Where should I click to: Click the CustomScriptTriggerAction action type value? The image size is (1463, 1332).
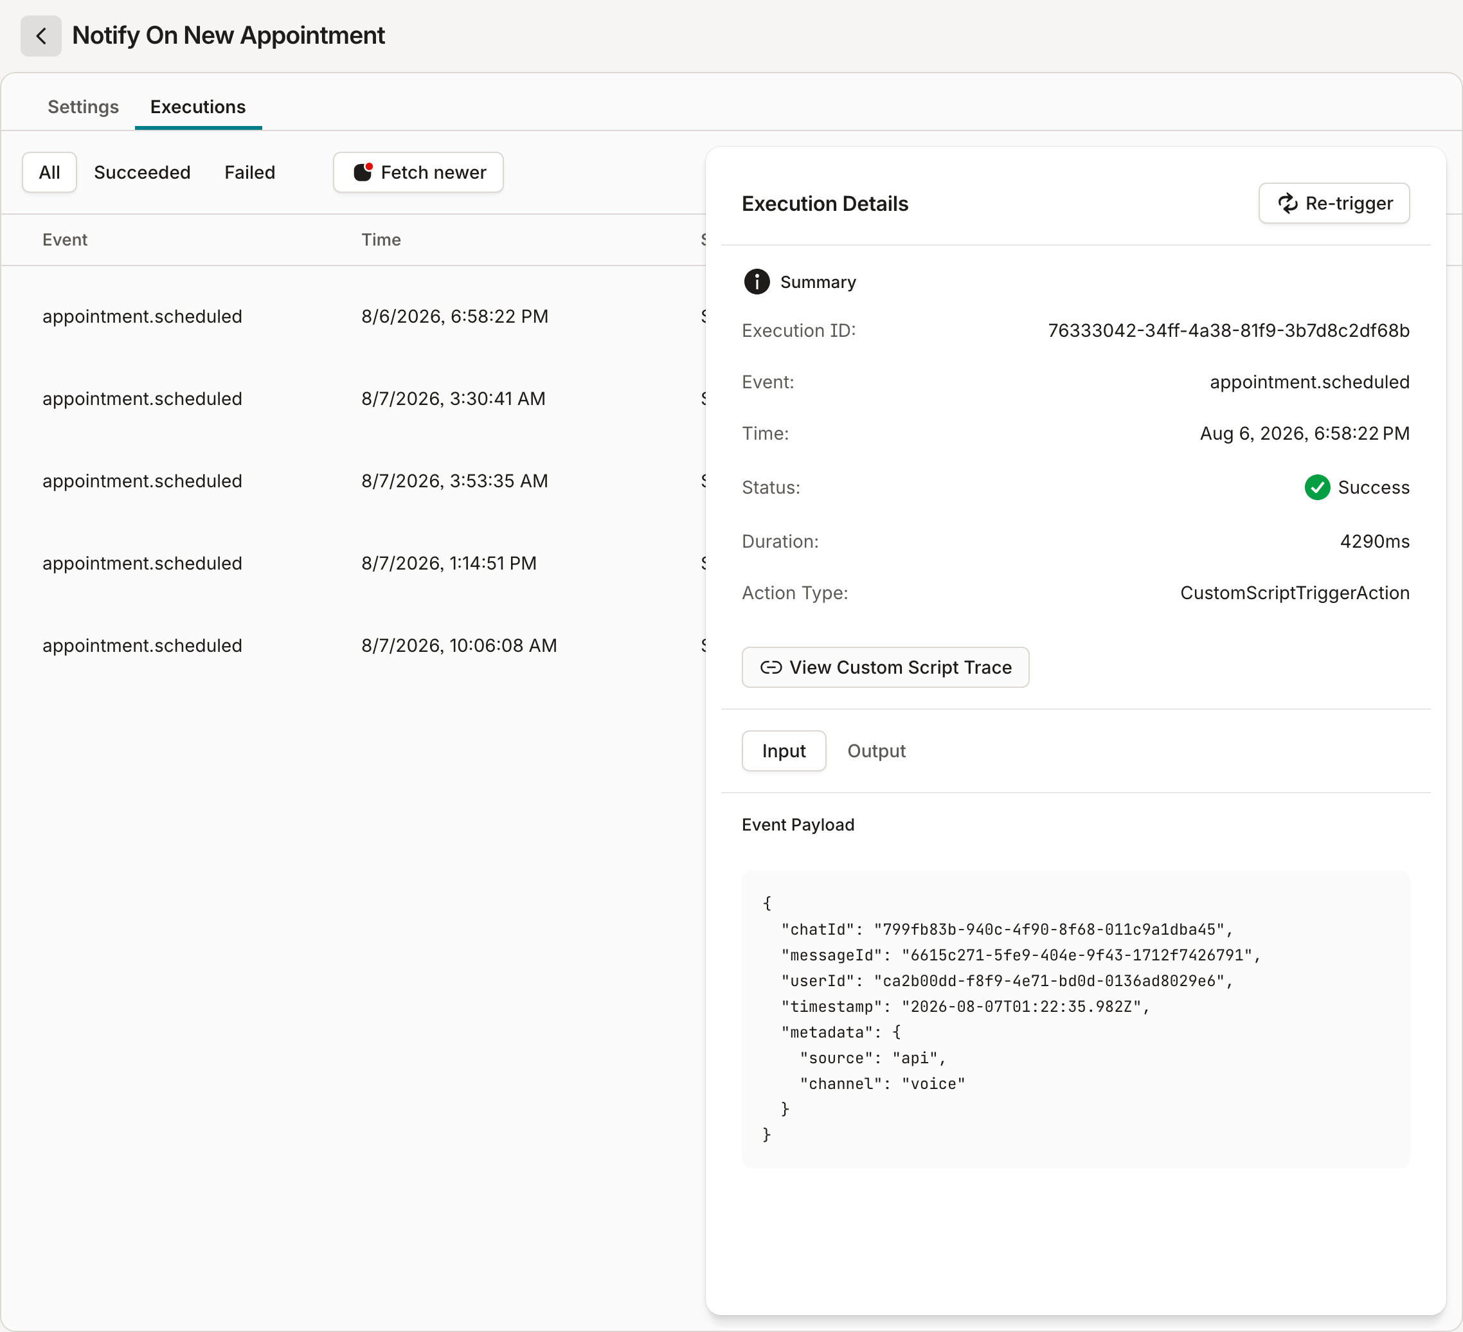coord(1295,593)
